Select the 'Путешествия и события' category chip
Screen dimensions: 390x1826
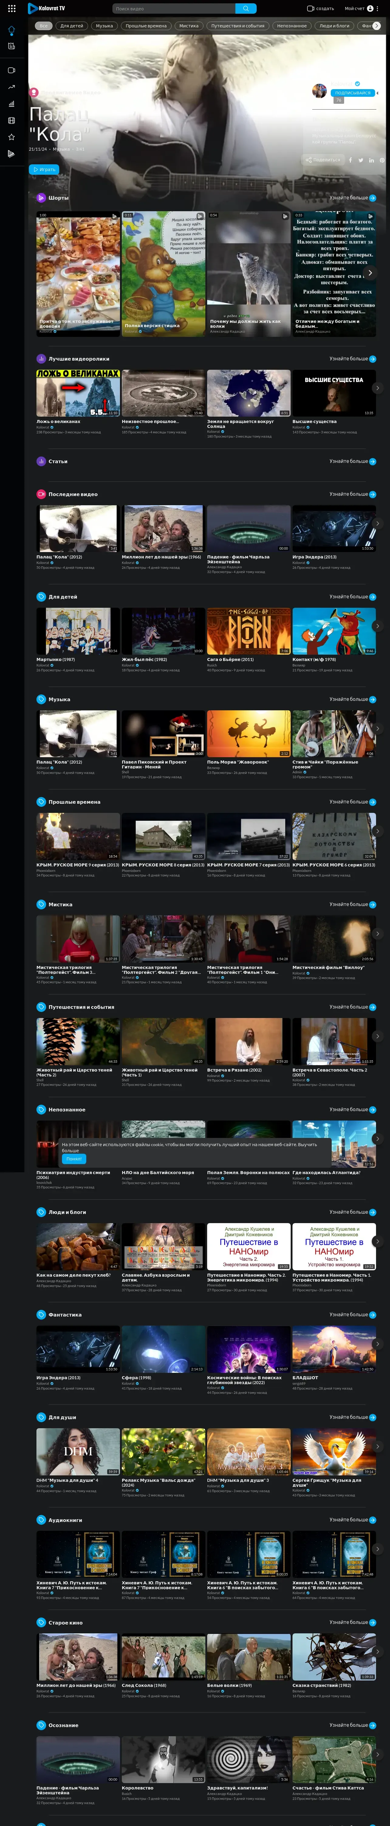[238, 26]
